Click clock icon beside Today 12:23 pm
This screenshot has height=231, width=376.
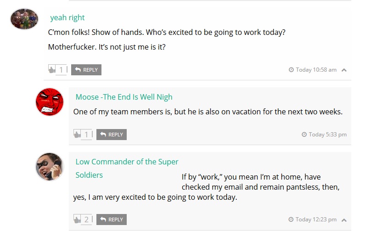291,220
